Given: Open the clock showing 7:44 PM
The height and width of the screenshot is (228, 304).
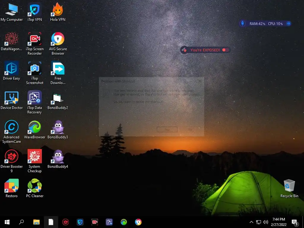Looking at the screenshot, I should 278,222.
